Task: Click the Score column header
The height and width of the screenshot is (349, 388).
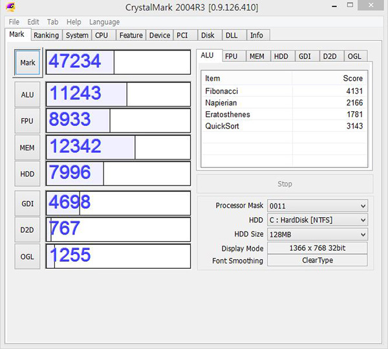Action: (x=330, y=78)
